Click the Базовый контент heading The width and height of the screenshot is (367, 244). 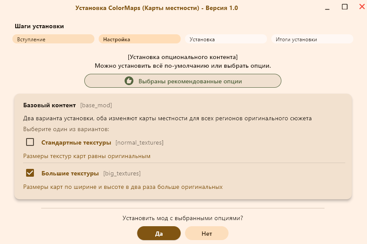(x=49, y=105)
